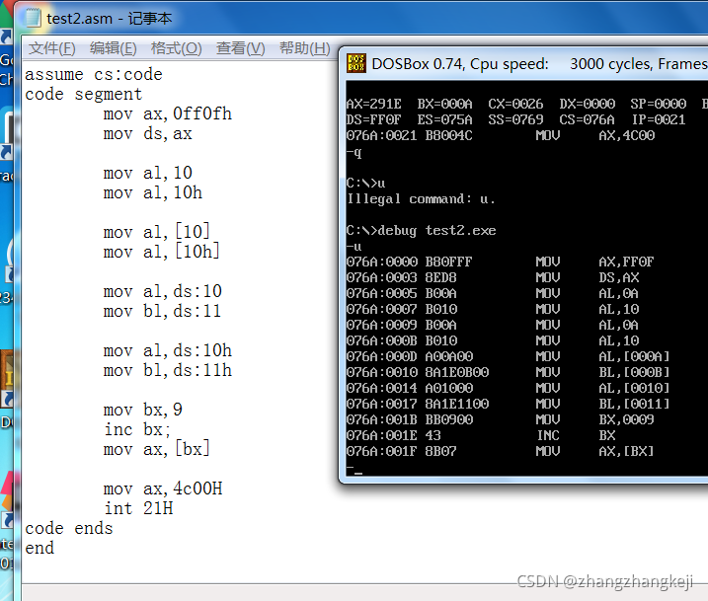The image size is (708, 601).
Task: Click the line 'mov bx,9' in Notepad
Action: (142, 410)
